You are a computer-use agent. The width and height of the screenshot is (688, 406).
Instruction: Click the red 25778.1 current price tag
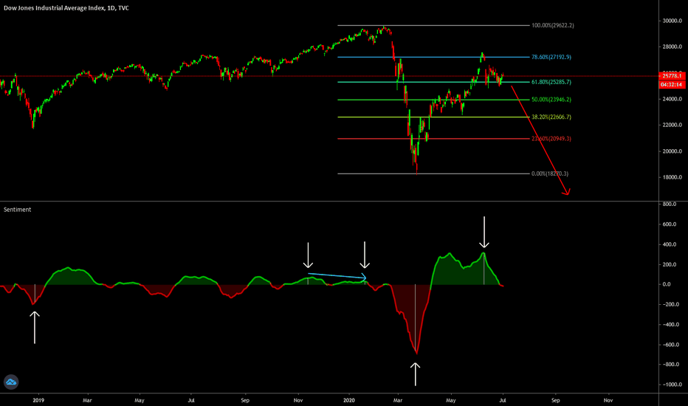click(x=672, y=76)
